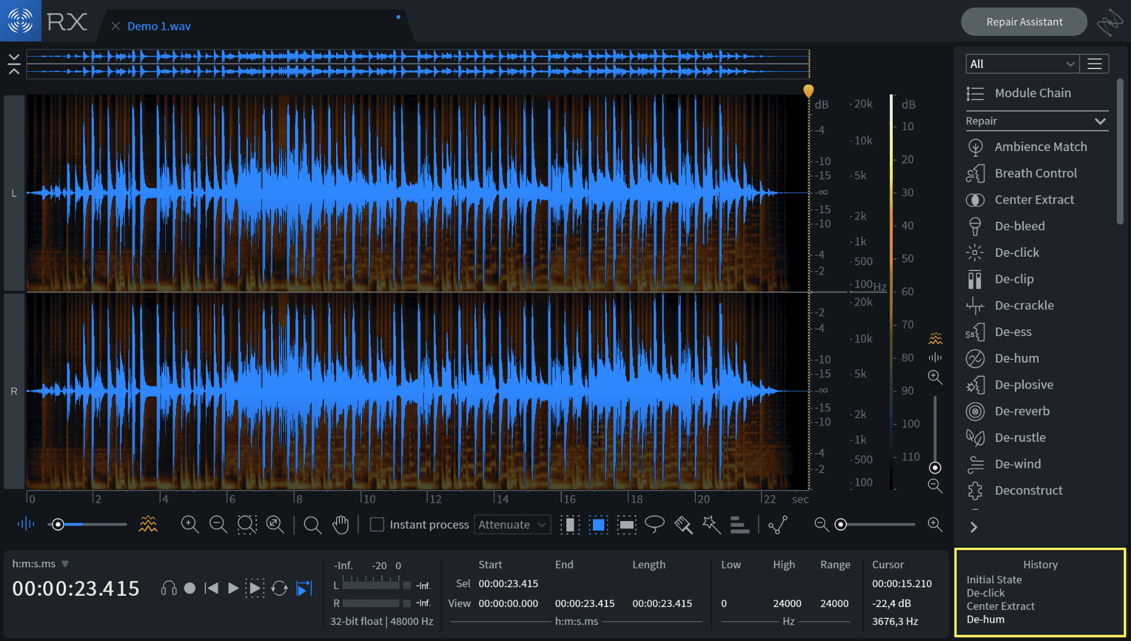This screenshot has height=641, width=1131.
Task: Play the selection only
Action: 255,588
